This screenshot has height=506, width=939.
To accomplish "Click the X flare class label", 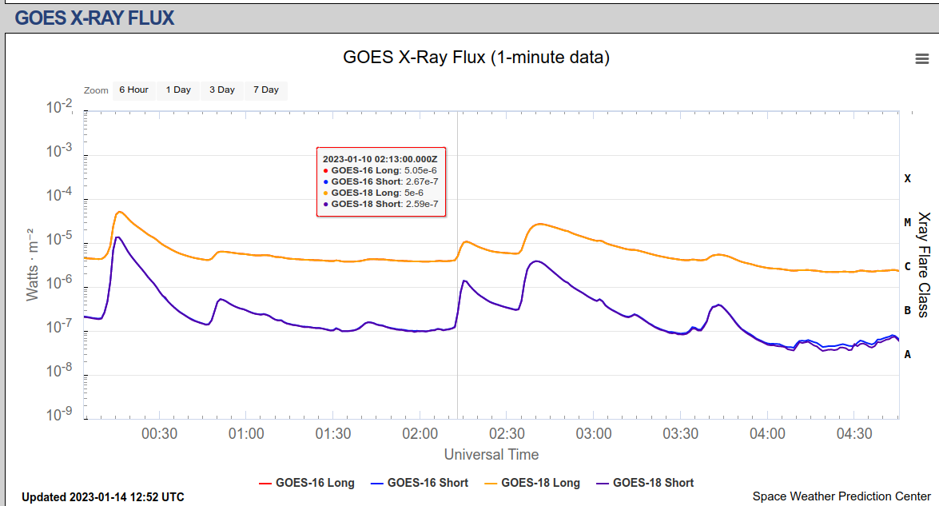I will (907, 178).
